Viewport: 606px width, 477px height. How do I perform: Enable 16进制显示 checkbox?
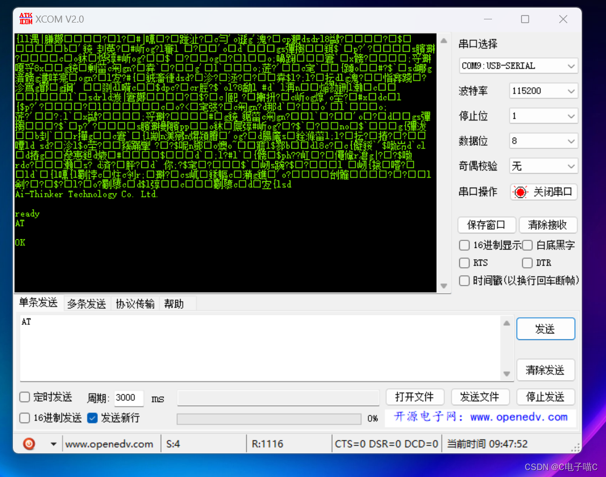[x=464, y=245]
